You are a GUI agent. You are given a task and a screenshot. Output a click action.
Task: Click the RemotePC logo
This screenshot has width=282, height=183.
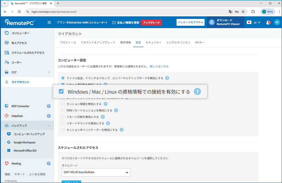pyautogui.click(x=20, y=23)
